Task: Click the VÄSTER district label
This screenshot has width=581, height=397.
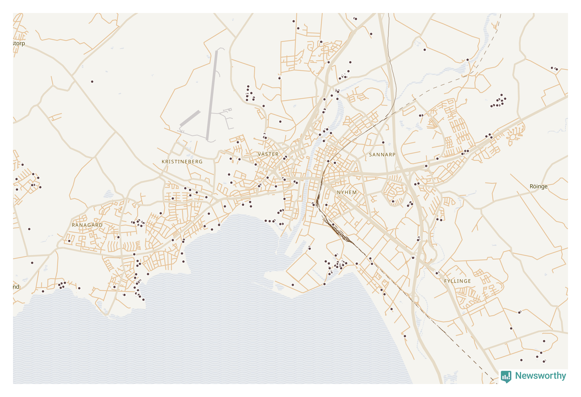Action: (268, 154)
